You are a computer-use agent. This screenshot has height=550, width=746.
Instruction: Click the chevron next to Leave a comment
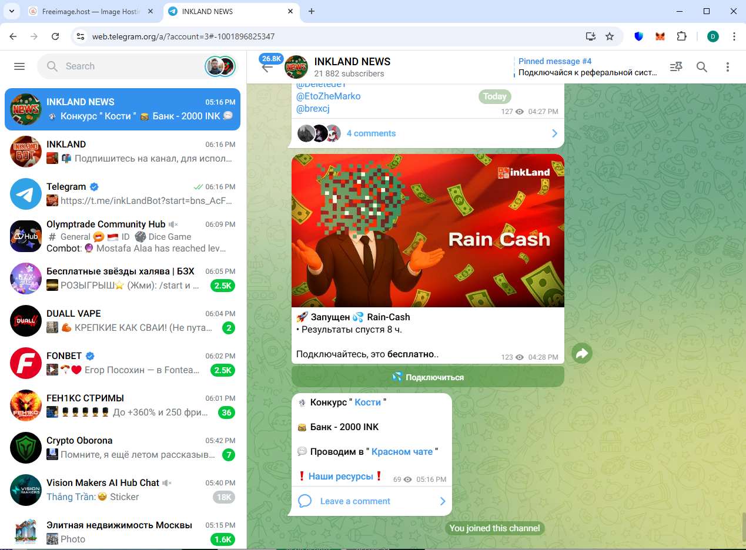coord(443,501)
